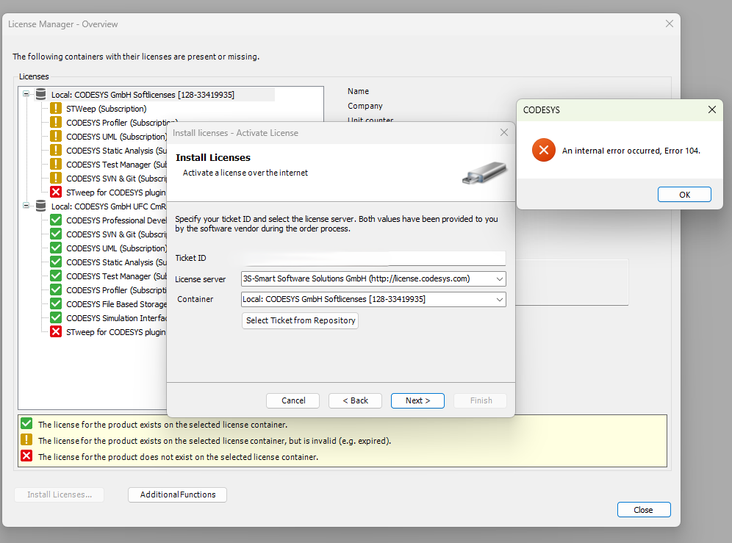Select the Softlicenses [128-33419935] container row in the tree
This screenshot has width=732, height=543.
point(143,95)
